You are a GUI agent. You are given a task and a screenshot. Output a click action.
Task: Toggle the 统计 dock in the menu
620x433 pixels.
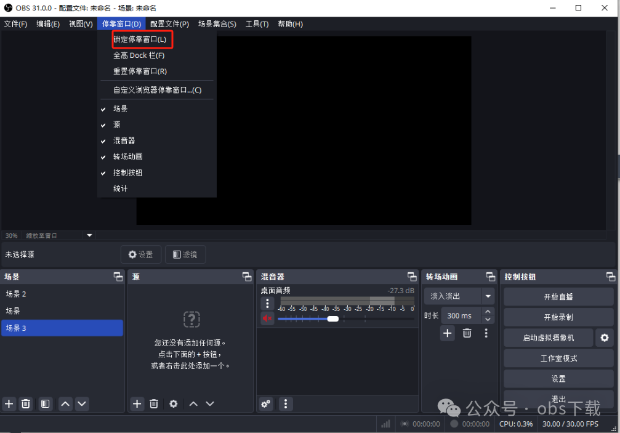121,188
